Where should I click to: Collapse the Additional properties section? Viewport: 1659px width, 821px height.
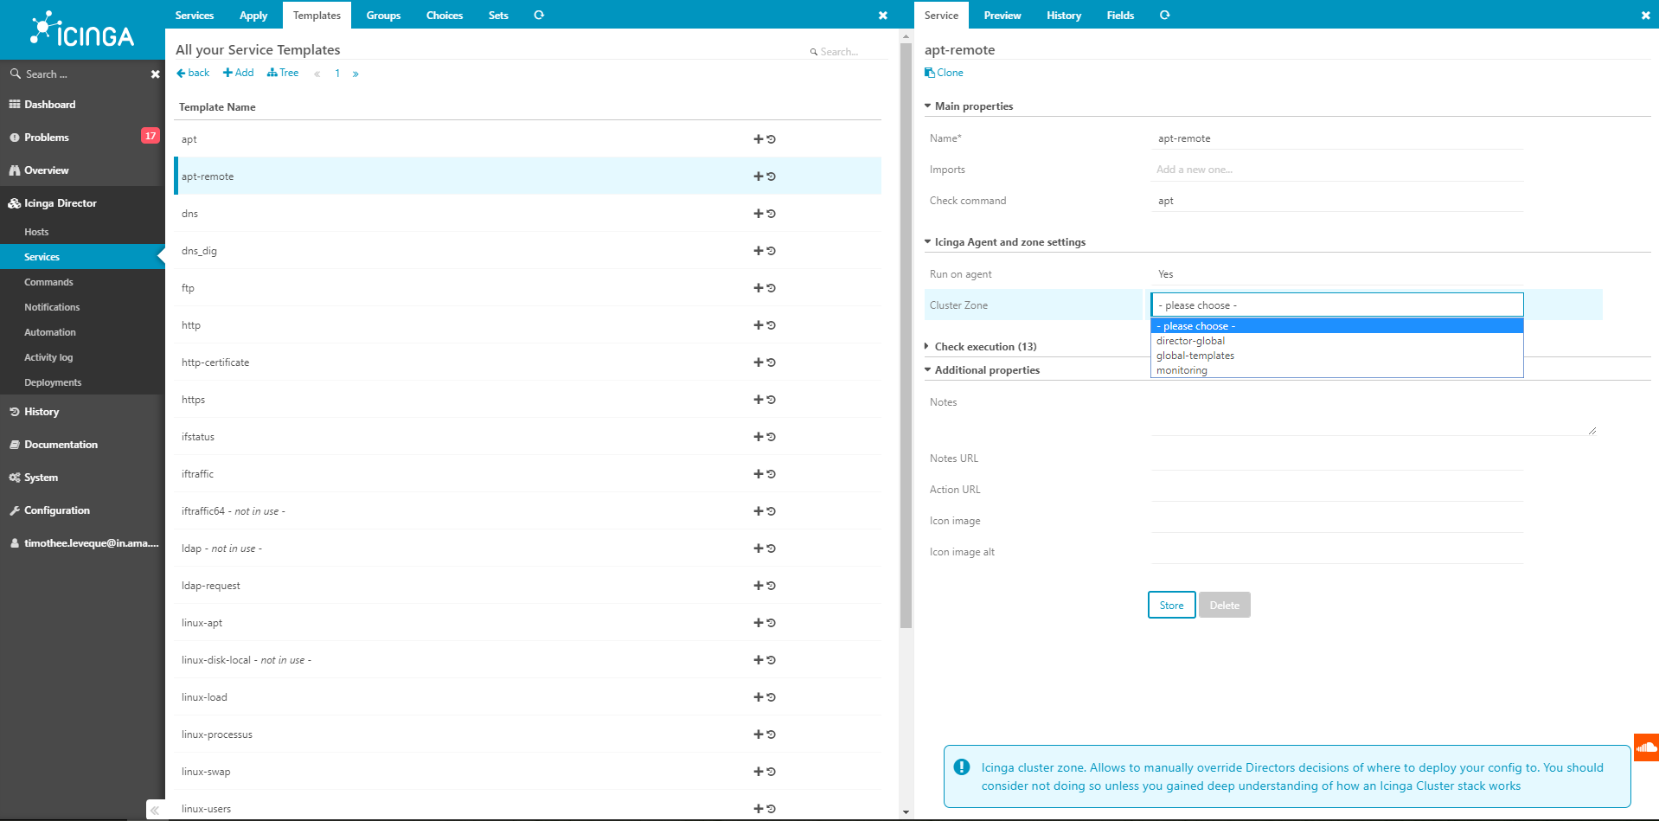[x=983, y=370]
